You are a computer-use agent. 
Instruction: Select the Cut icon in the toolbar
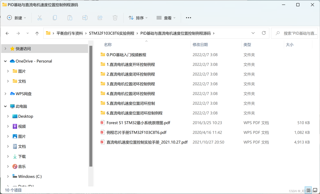pyautogui.click(x=40, y=18)
